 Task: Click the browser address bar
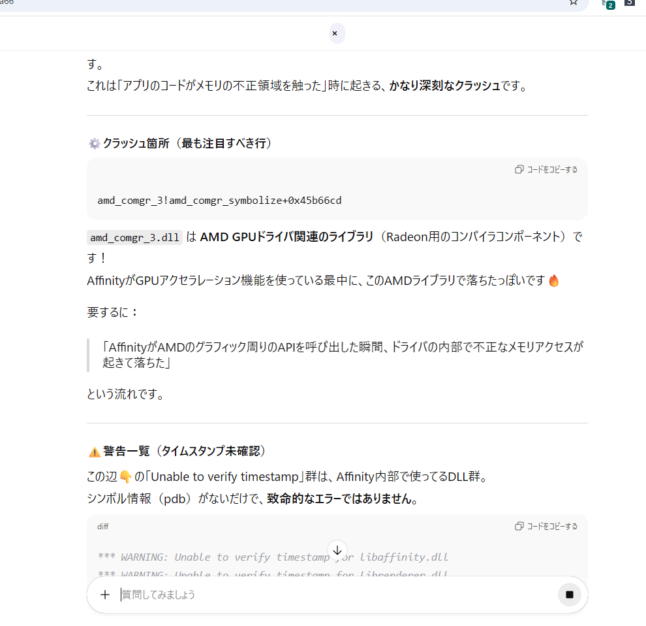click(x=261, y=3)
